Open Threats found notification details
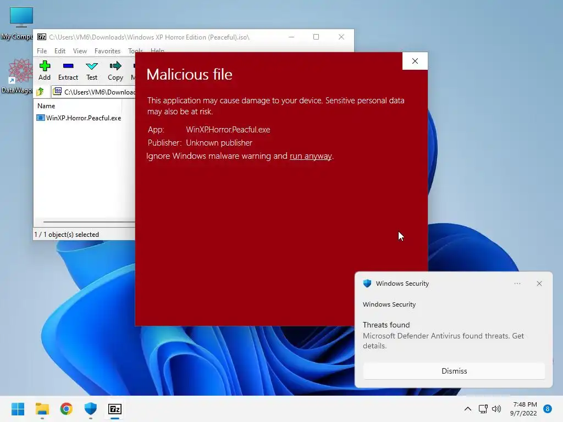 (443, 335)
